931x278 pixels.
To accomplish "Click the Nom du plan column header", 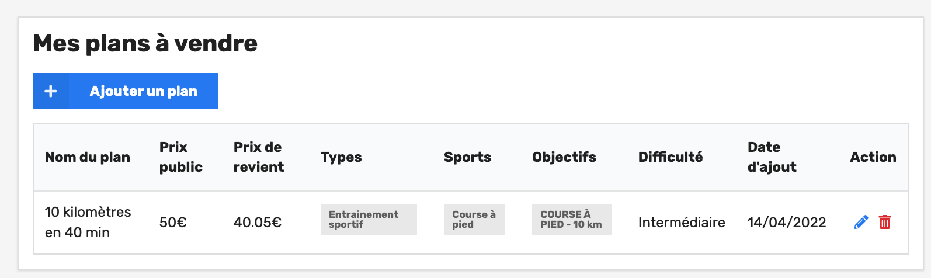I will tap(88, 157).
